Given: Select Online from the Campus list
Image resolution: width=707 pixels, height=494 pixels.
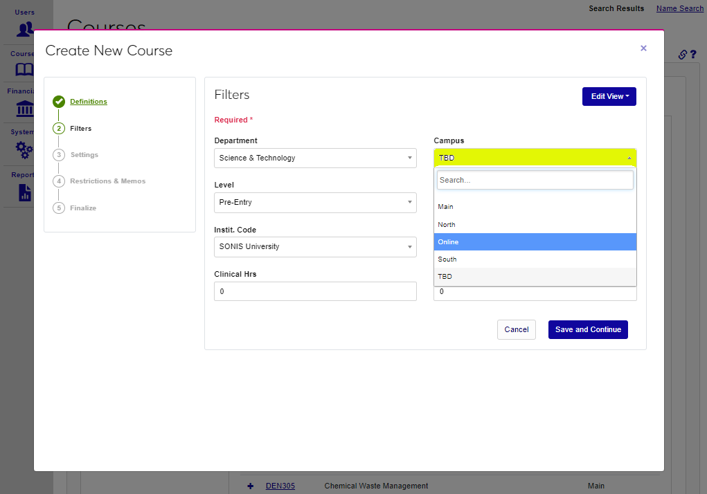Looking at the screenshot, I should click(x=535, y=242).
